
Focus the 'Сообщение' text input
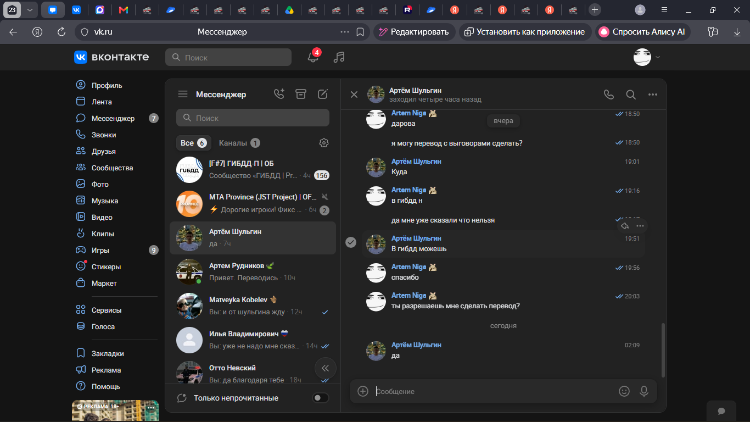[x=494, y=391]
